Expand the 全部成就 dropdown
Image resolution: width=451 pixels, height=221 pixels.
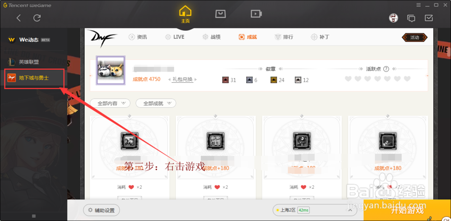tap(156, 104)
